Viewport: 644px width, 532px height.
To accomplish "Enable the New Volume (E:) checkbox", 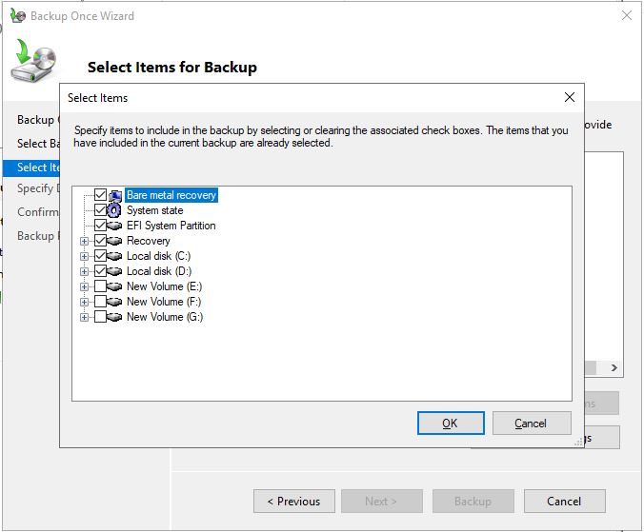I will [100, 286].
